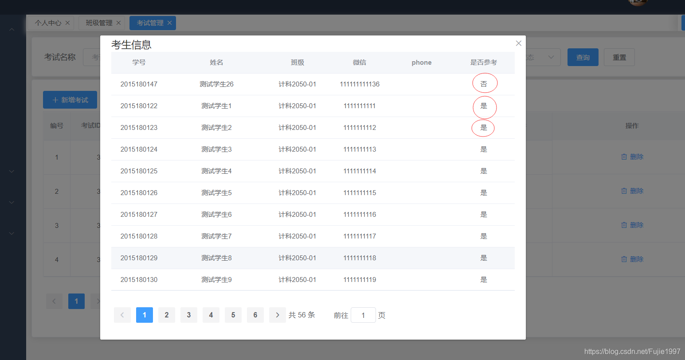
Task: Delete exam row 2 with 删除
Action: pos(632,191)
